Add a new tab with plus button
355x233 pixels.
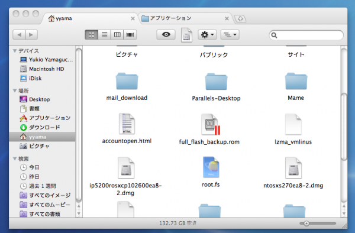click(x=240, y=19)
